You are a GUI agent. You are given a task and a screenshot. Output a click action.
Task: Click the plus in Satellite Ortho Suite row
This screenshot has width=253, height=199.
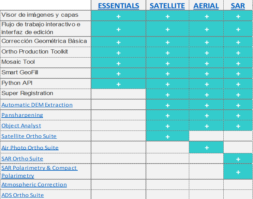167,137
